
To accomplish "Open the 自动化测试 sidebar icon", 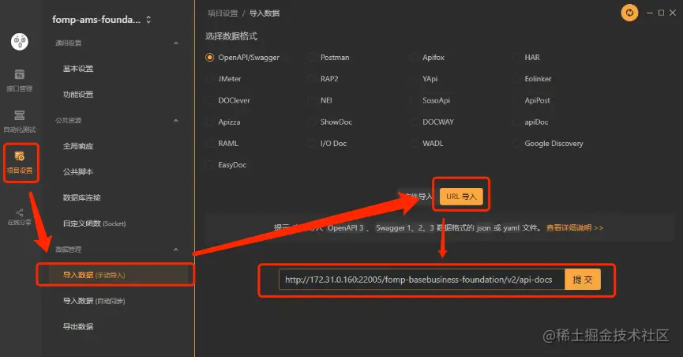I will pos(19,121).
